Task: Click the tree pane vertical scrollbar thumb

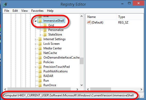Action: click(x=81, y=61)
